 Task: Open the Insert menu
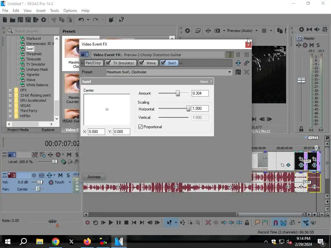click(41, 11)
